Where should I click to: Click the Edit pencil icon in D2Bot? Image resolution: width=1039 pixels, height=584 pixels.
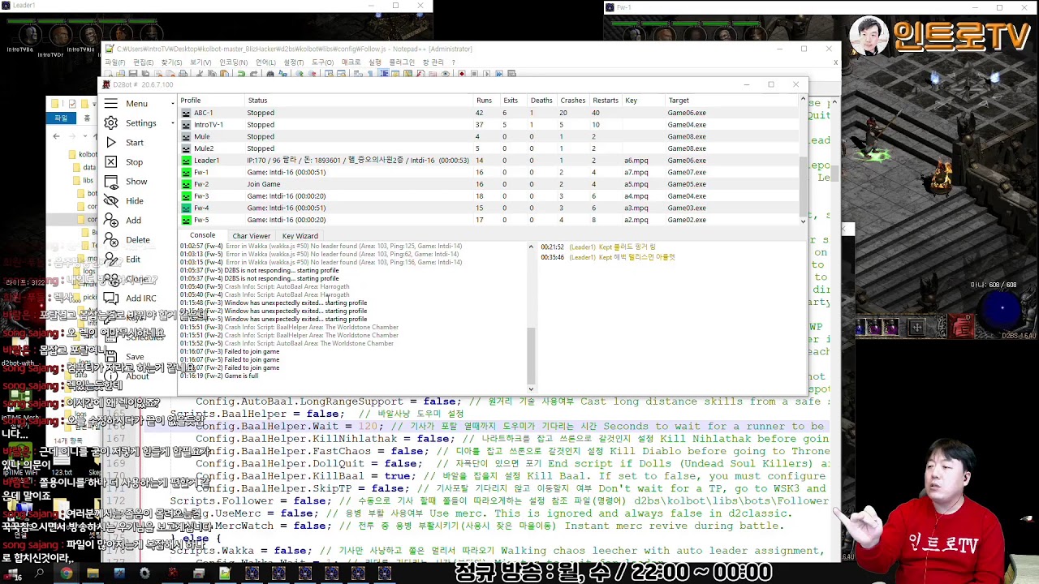pyautogui.click(x=110, y=260)
